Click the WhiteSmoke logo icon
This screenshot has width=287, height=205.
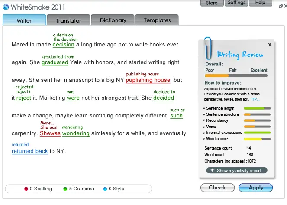6,7
